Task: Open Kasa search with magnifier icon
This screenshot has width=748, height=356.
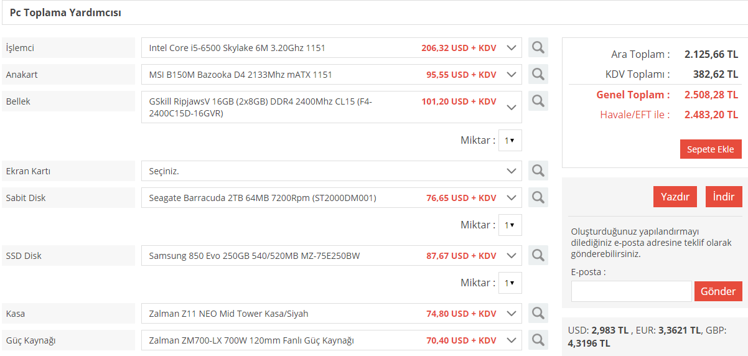Action: 538,313
